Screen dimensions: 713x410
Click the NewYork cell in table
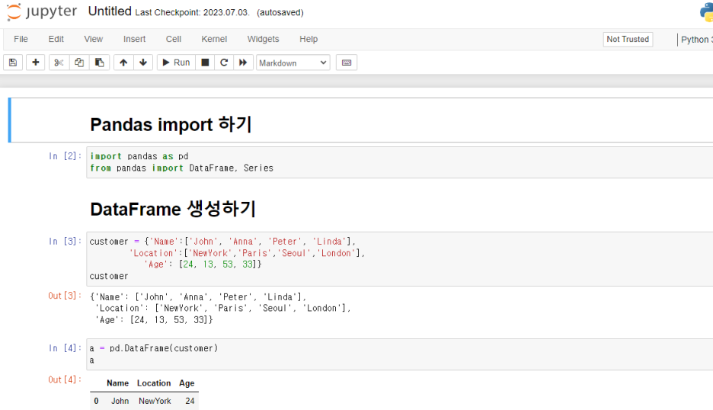[155, 401]
